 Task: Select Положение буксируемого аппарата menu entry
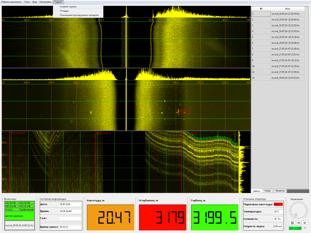(x=78, y=15)
